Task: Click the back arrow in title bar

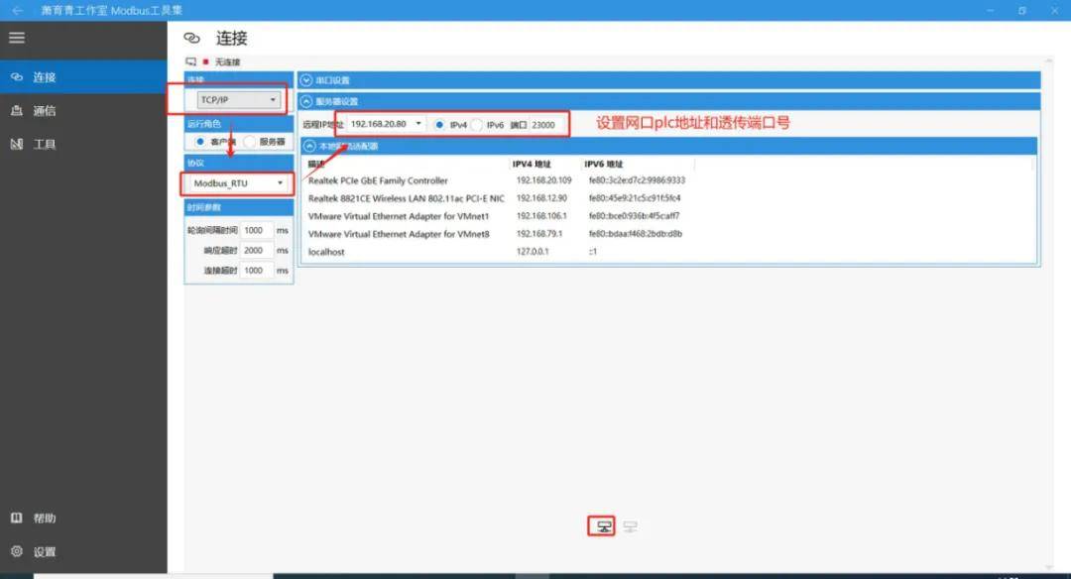Action: pyautogui.click(x=17, y=10)
